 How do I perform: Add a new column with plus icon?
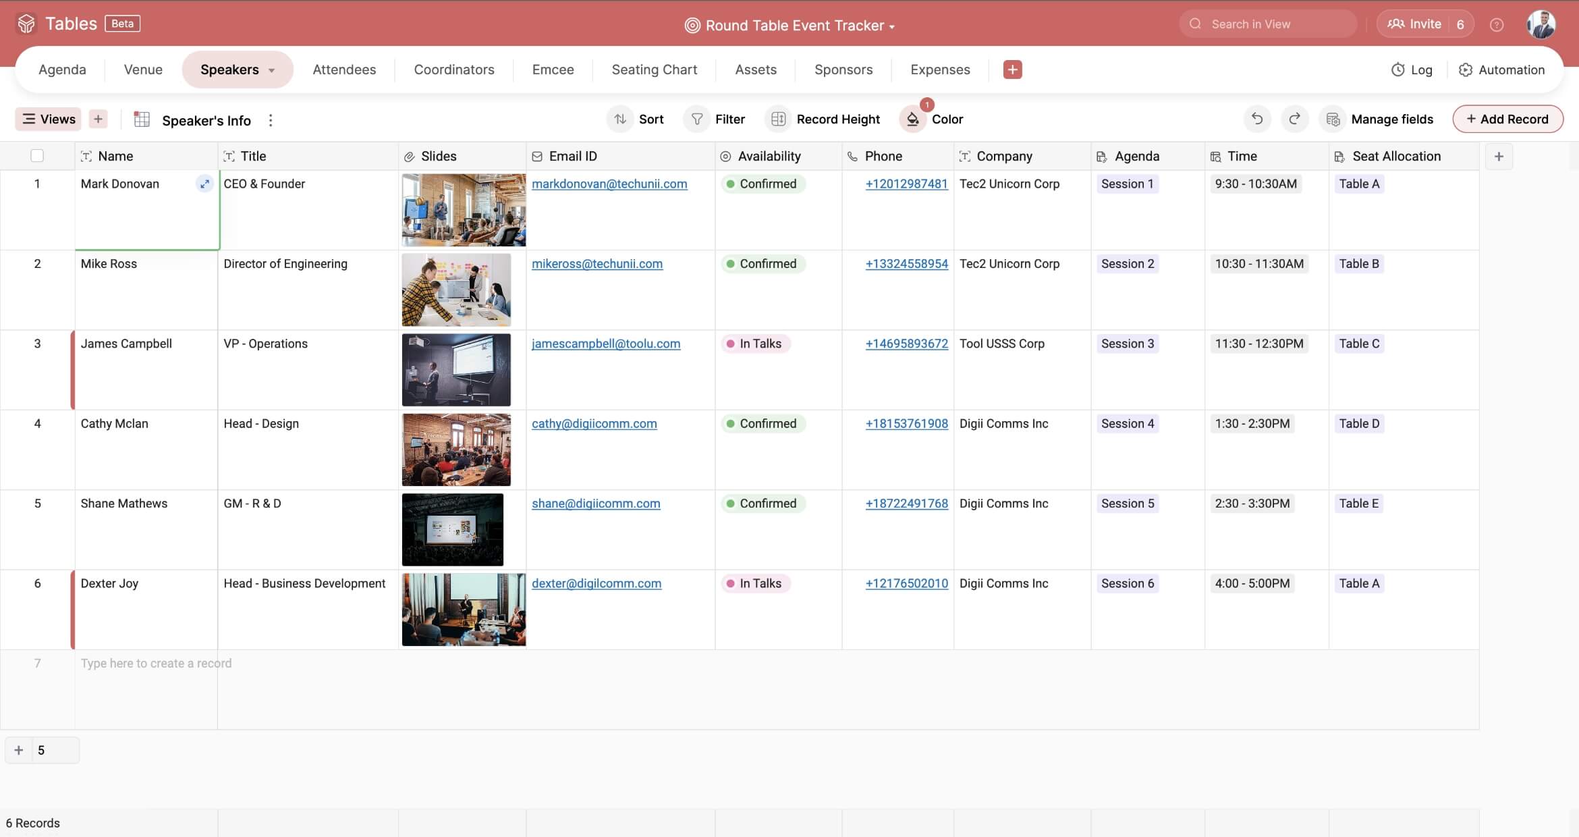click(1499, 157)
